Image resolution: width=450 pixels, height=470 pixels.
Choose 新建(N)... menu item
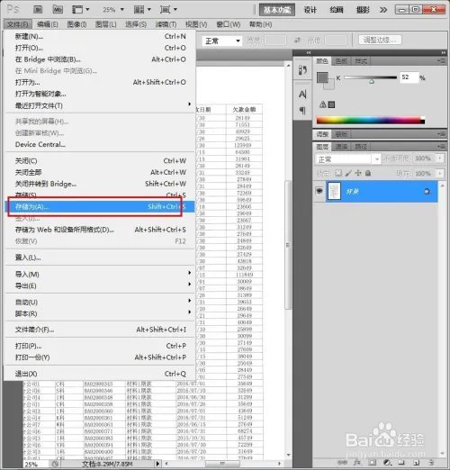(x=100, y=36)
